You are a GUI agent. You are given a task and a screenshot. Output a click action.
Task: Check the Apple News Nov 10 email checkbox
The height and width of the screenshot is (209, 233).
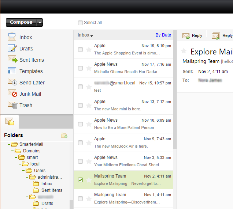[80, 124]
